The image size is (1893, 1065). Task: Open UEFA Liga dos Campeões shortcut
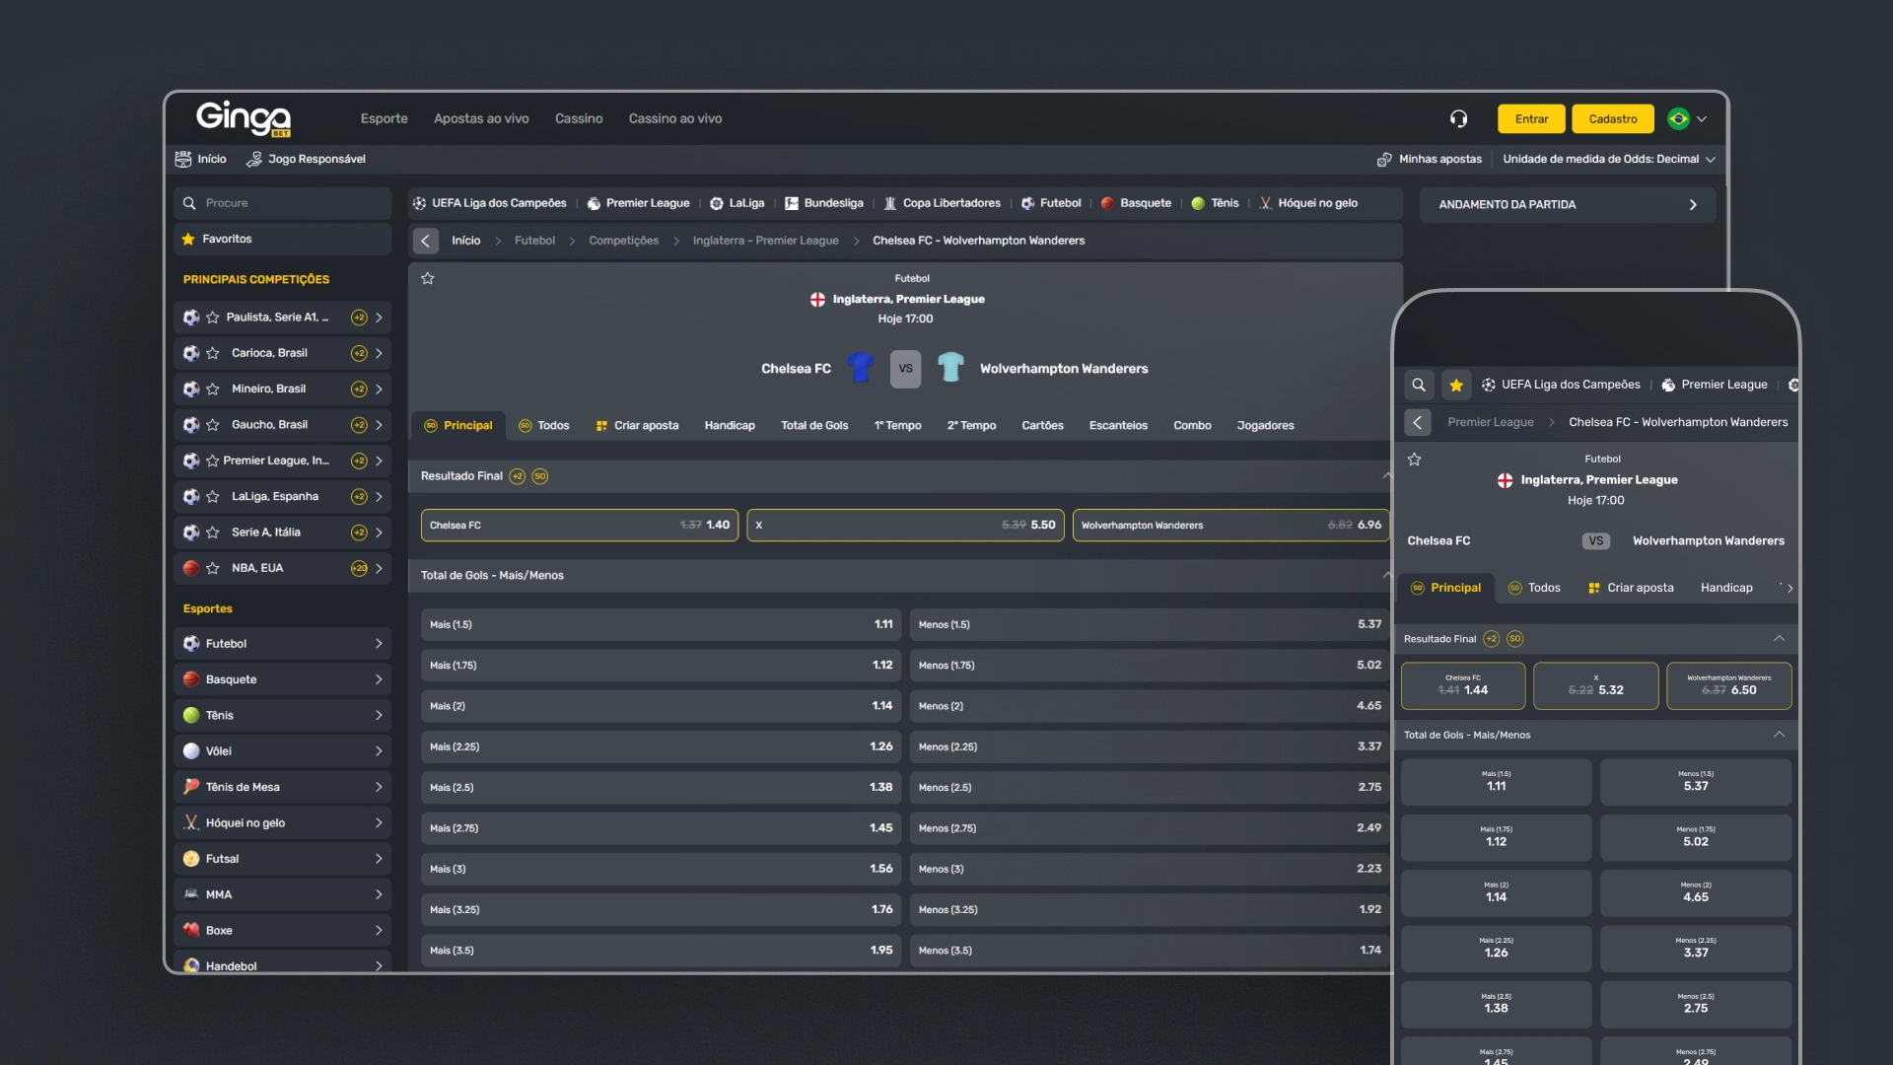(x=490, y=203)
